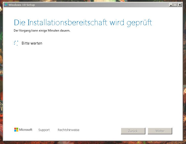Click 'Der Vorgang kann einige Minuten dauern.' text
The width and height of the screenshot is (186, 144).
(42, 31)
